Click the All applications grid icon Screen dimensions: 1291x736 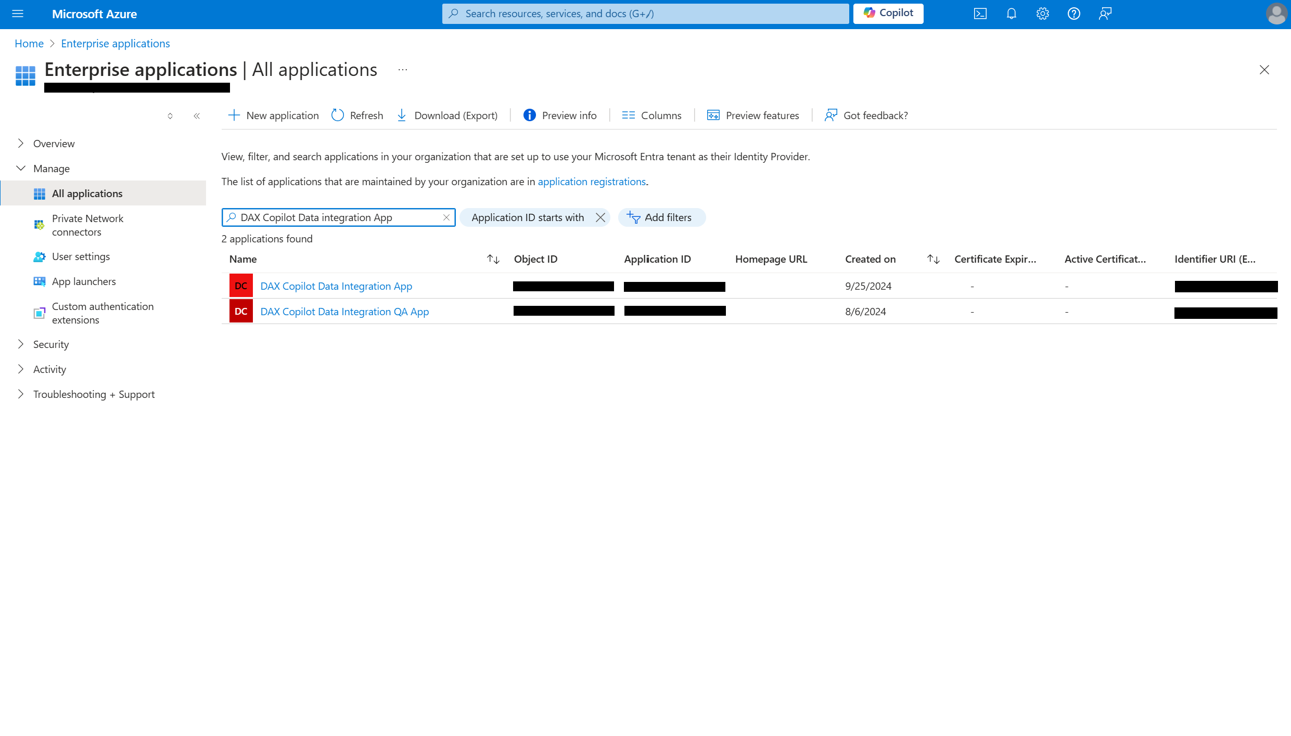pos(40,193)
